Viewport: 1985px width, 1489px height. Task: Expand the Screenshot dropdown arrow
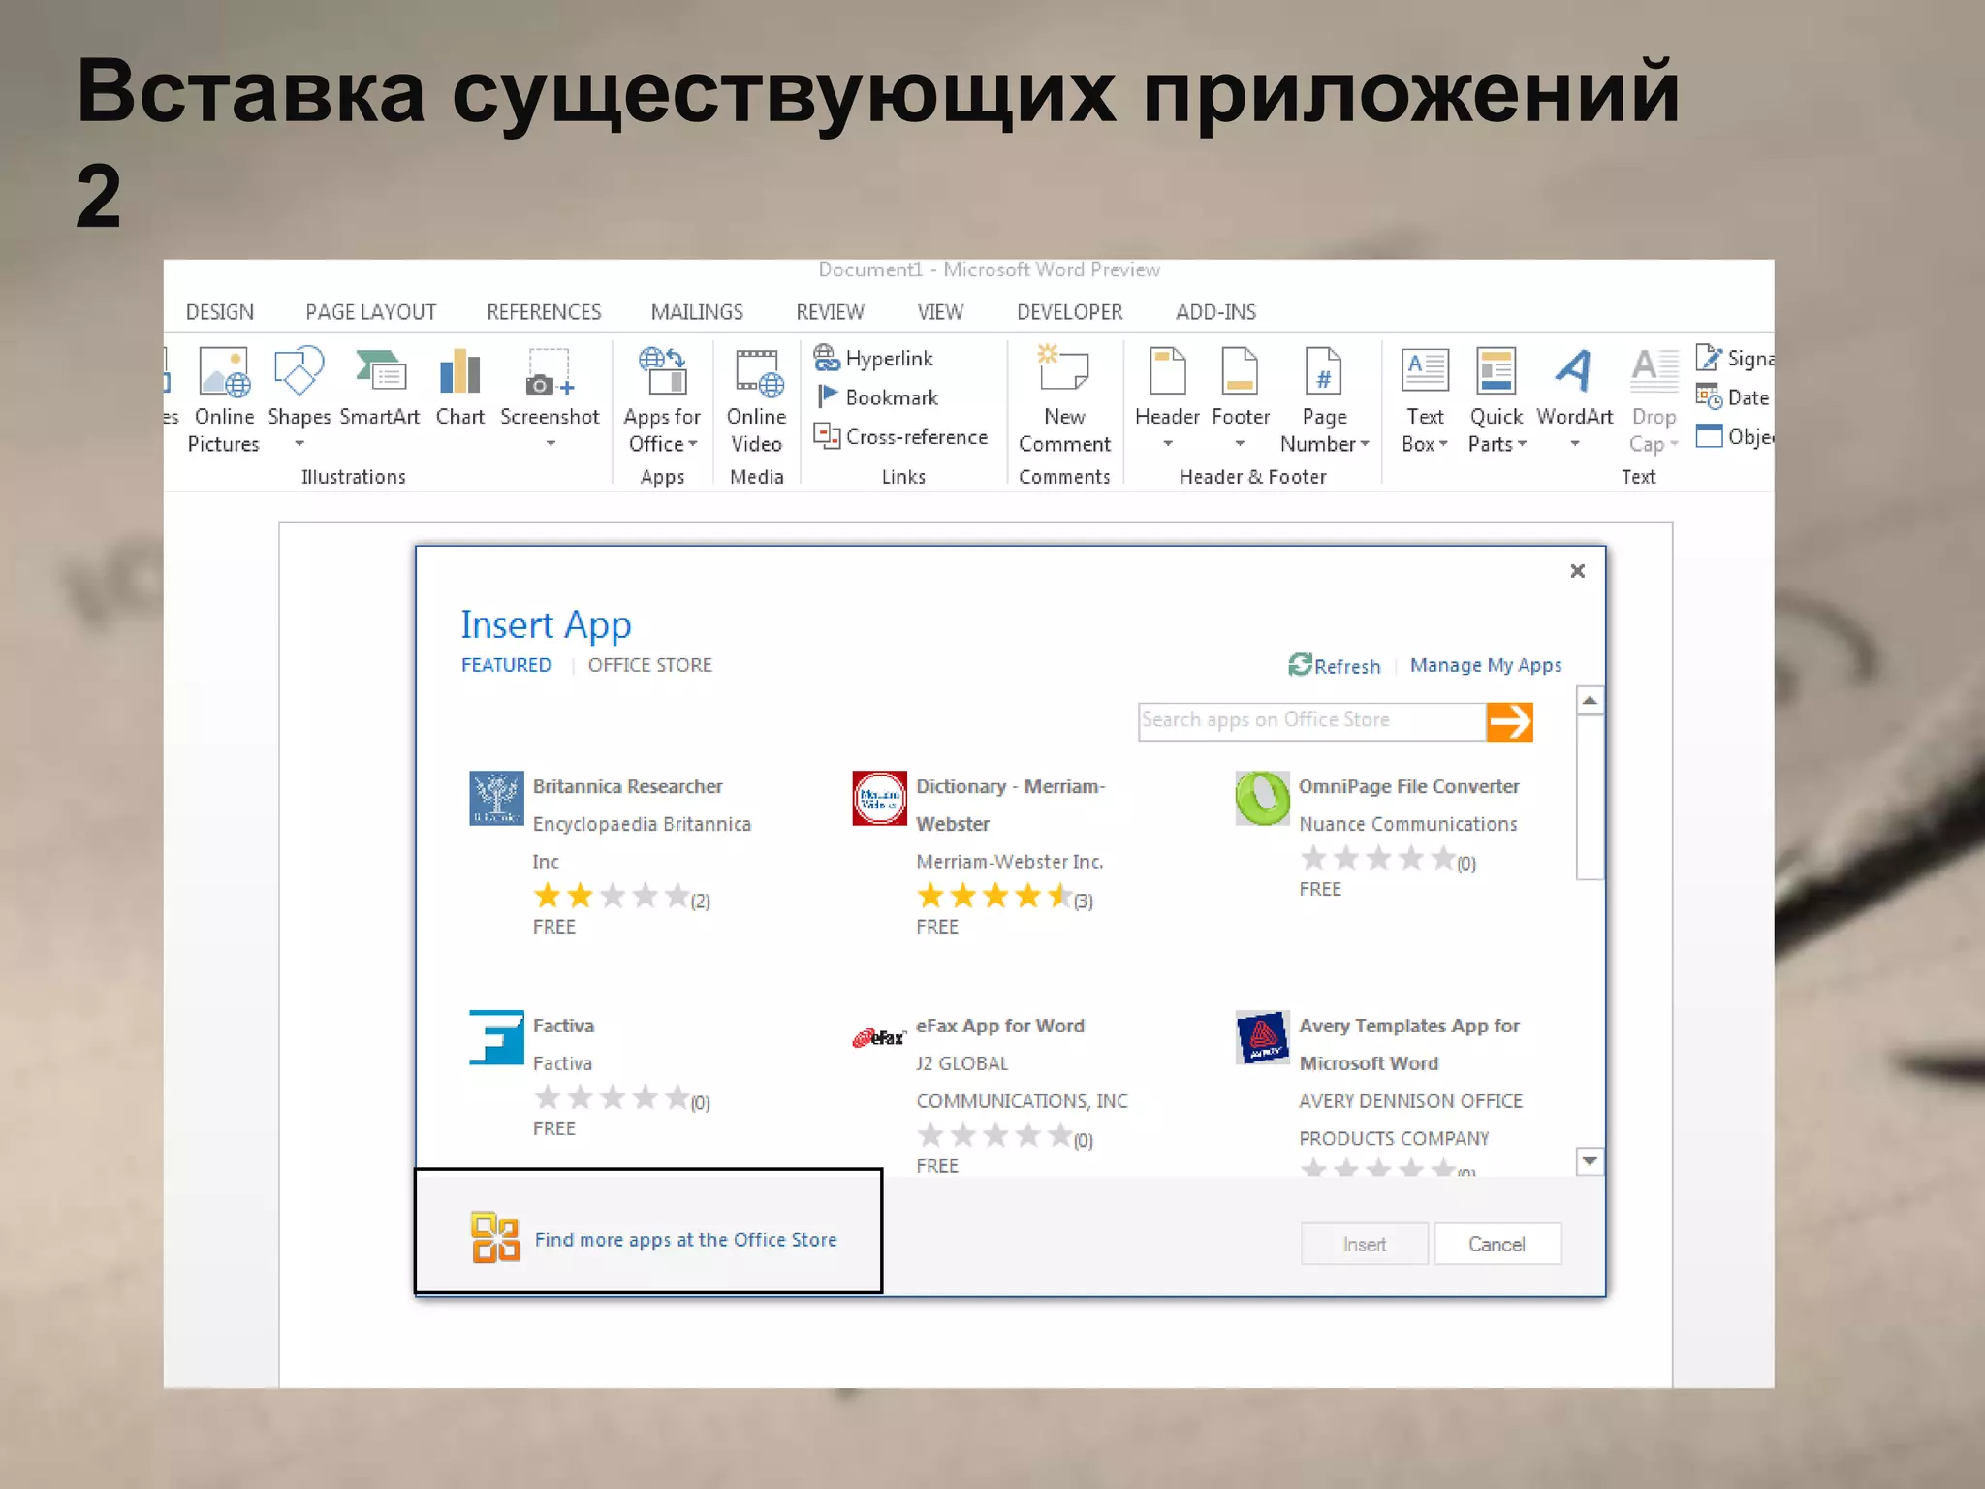pyautogui.click(x=551, y=444)
